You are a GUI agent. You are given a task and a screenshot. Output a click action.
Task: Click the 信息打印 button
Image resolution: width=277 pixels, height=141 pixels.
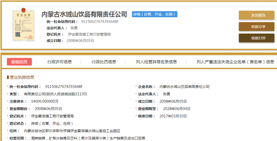point(257,38)
